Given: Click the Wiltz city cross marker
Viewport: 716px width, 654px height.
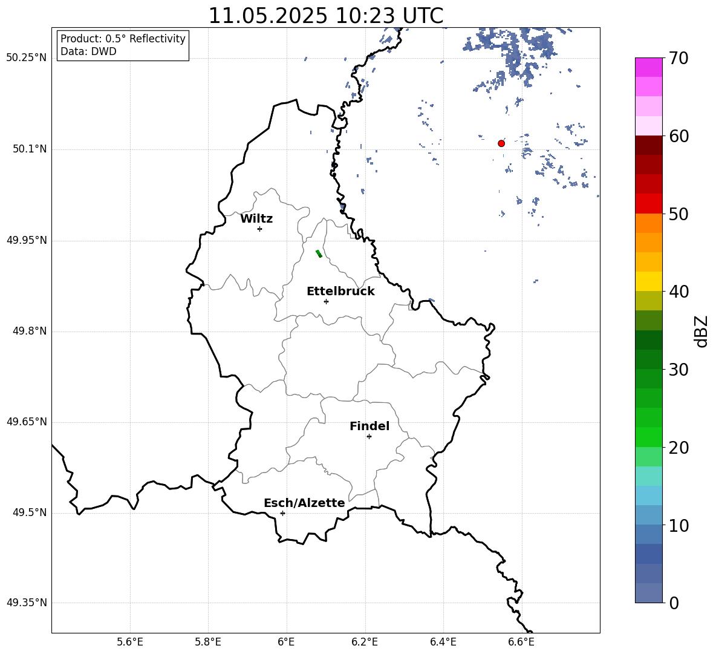Looking at the screenshot, I should click(260, 229).
